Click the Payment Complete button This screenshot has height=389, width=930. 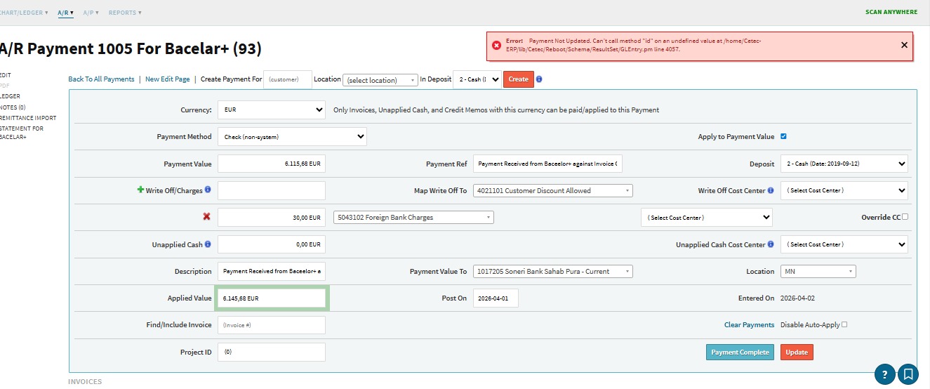tap(740, 352)
